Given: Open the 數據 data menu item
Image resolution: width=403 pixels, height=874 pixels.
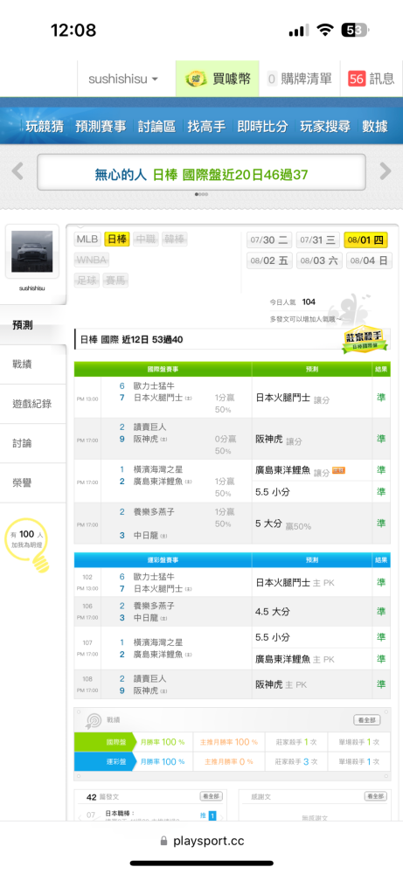Looking at the screenshot, I should coord(374,127).
